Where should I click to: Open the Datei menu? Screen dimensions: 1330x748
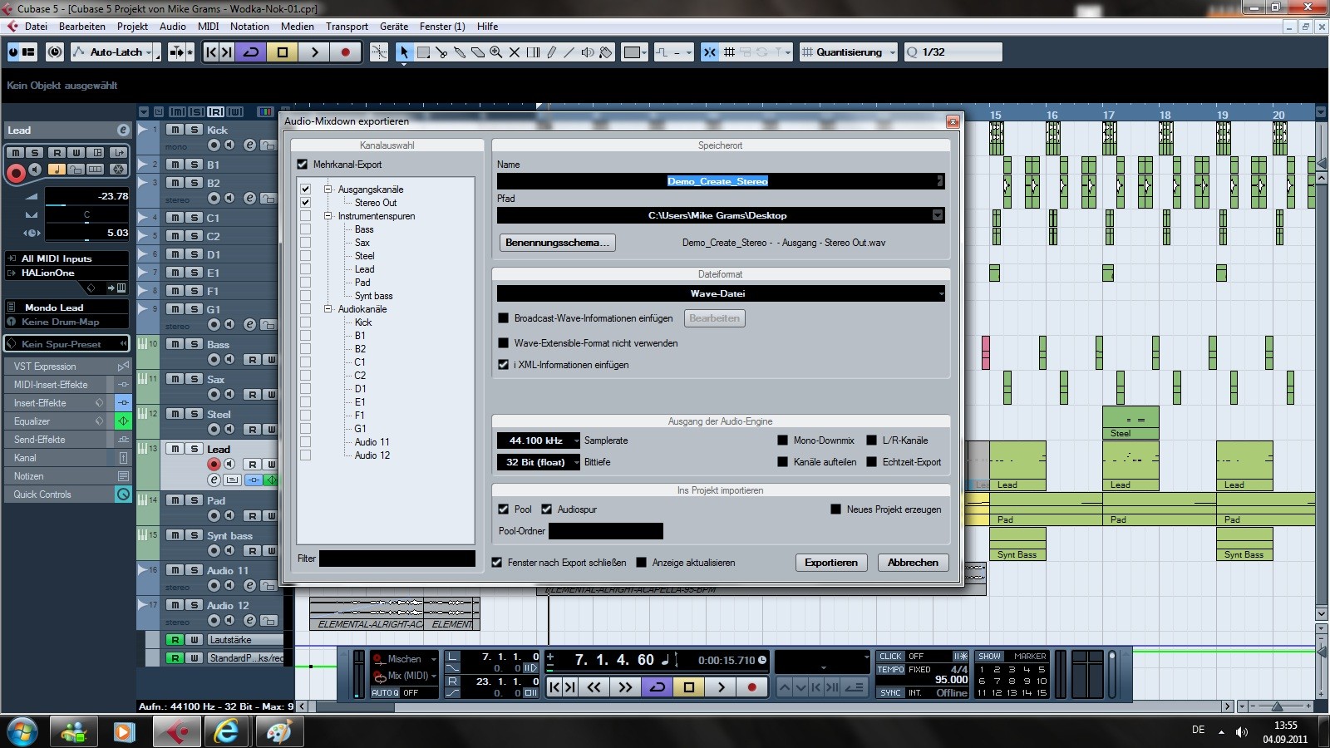pyautogui.click(x=36, y=27)
